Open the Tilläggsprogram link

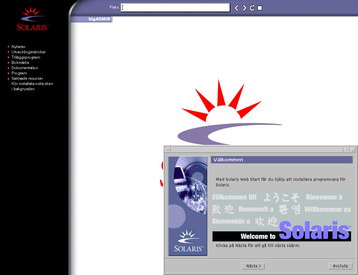coord(26,57)
